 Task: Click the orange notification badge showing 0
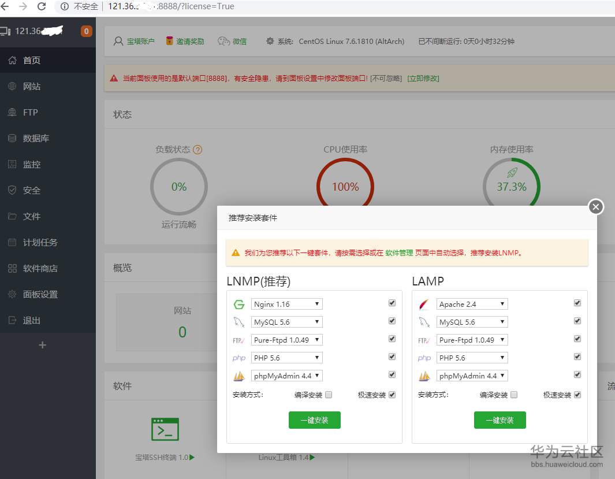(86, 31)
